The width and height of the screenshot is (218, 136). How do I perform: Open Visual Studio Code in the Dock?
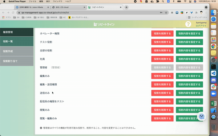(213, 73)
